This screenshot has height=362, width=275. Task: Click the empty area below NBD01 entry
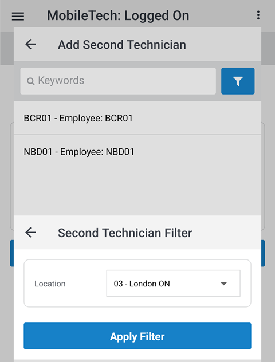click(137, 192)
